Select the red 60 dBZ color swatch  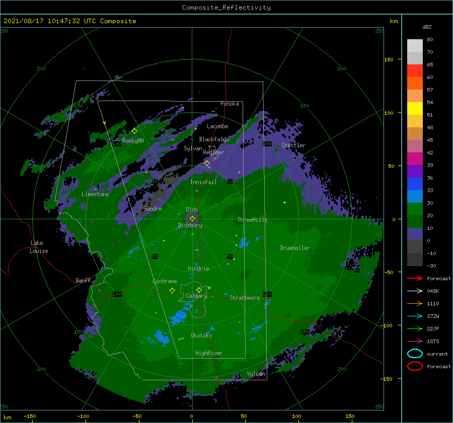coord(415,71)
